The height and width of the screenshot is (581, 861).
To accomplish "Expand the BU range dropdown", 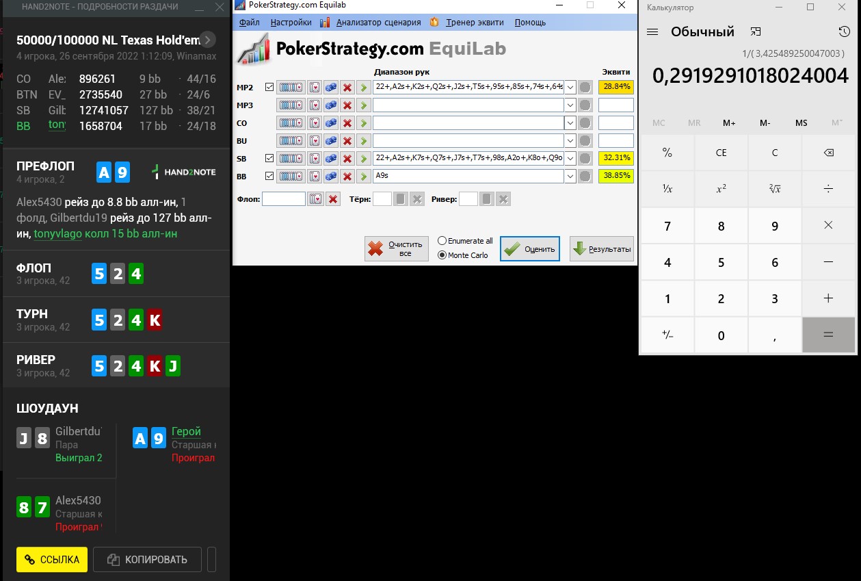I will 570,141.
